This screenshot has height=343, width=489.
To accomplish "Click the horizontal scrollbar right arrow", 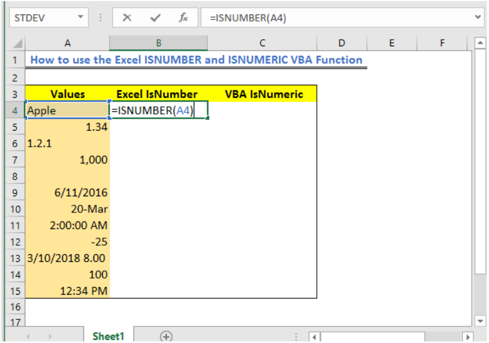I will pyautogui.click(x=468, y=337).
